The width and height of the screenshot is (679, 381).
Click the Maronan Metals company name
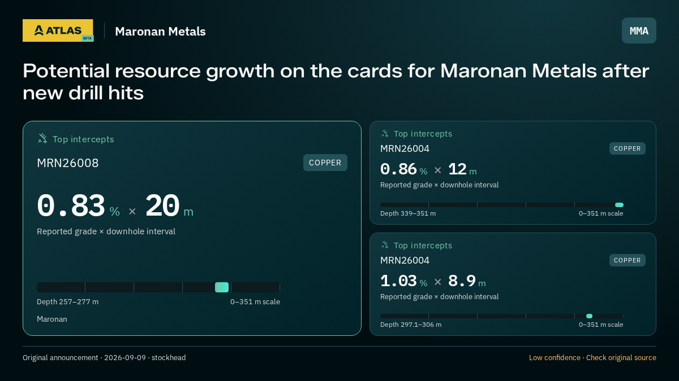click(160, 31)
